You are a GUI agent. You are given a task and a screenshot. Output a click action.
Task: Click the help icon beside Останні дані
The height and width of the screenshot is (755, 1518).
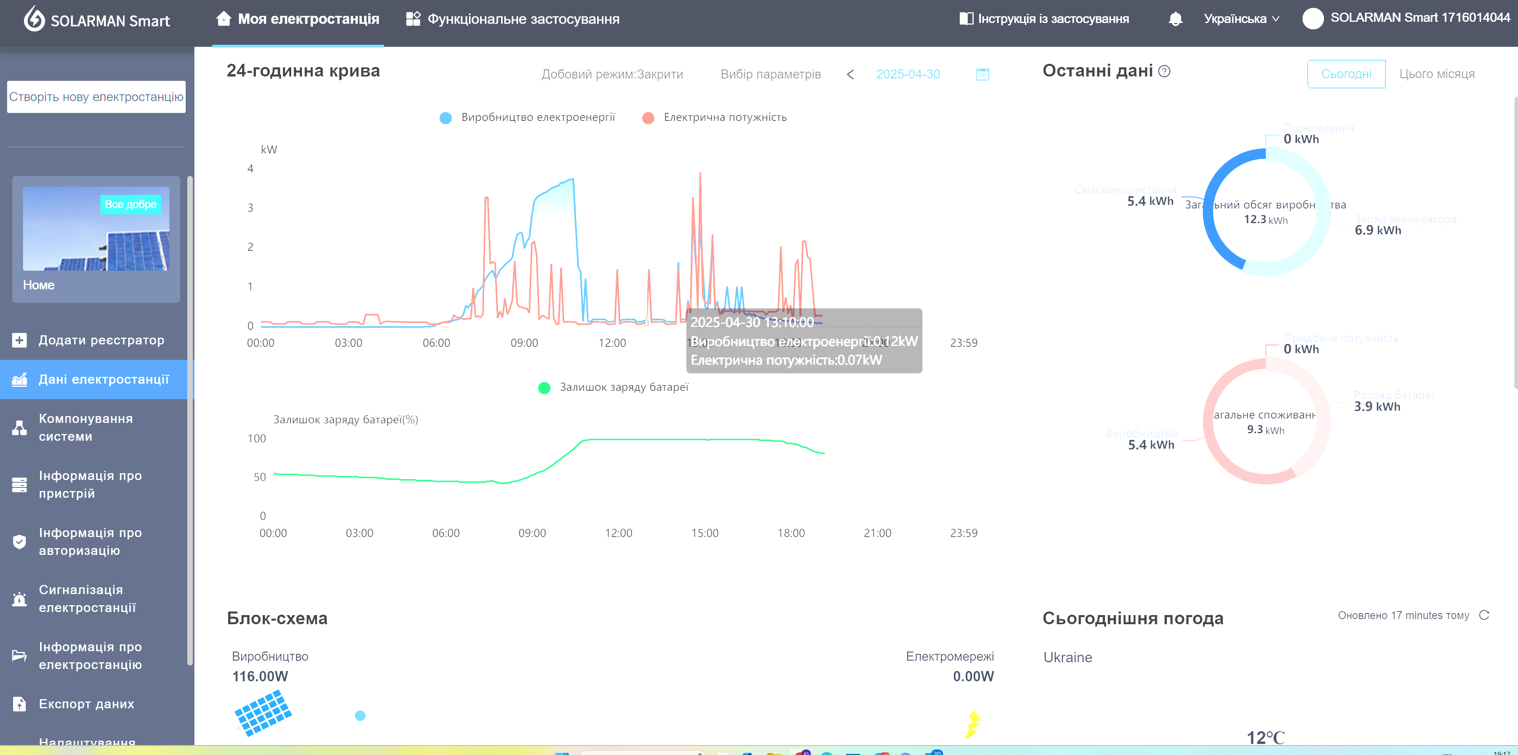(1164, 71)
